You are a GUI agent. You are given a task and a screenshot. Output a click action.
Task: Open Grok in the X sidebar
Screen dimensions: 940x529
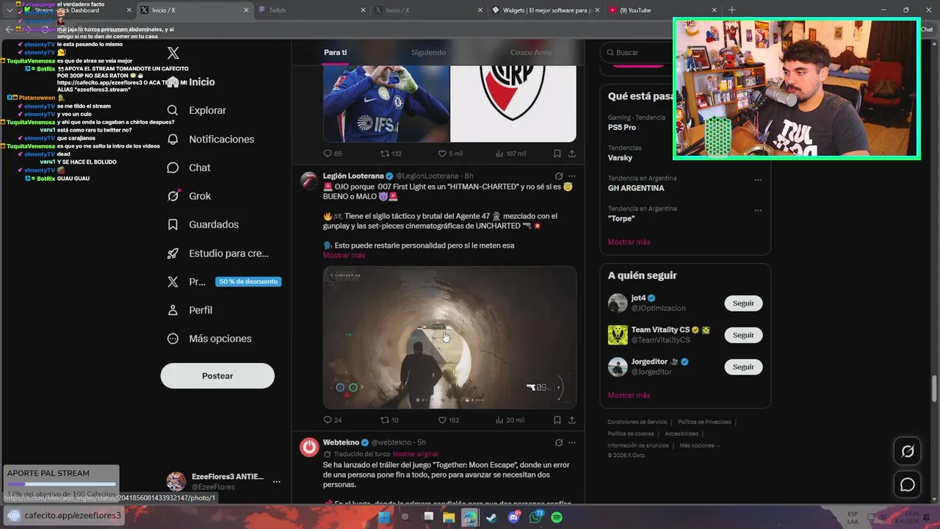tap(189, 196)
